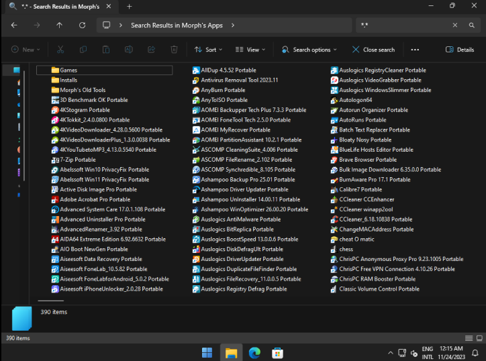Open the Search options dropdown
This screenshot has width=486, height=361.
pyautogui.click(x=309, y=50)
